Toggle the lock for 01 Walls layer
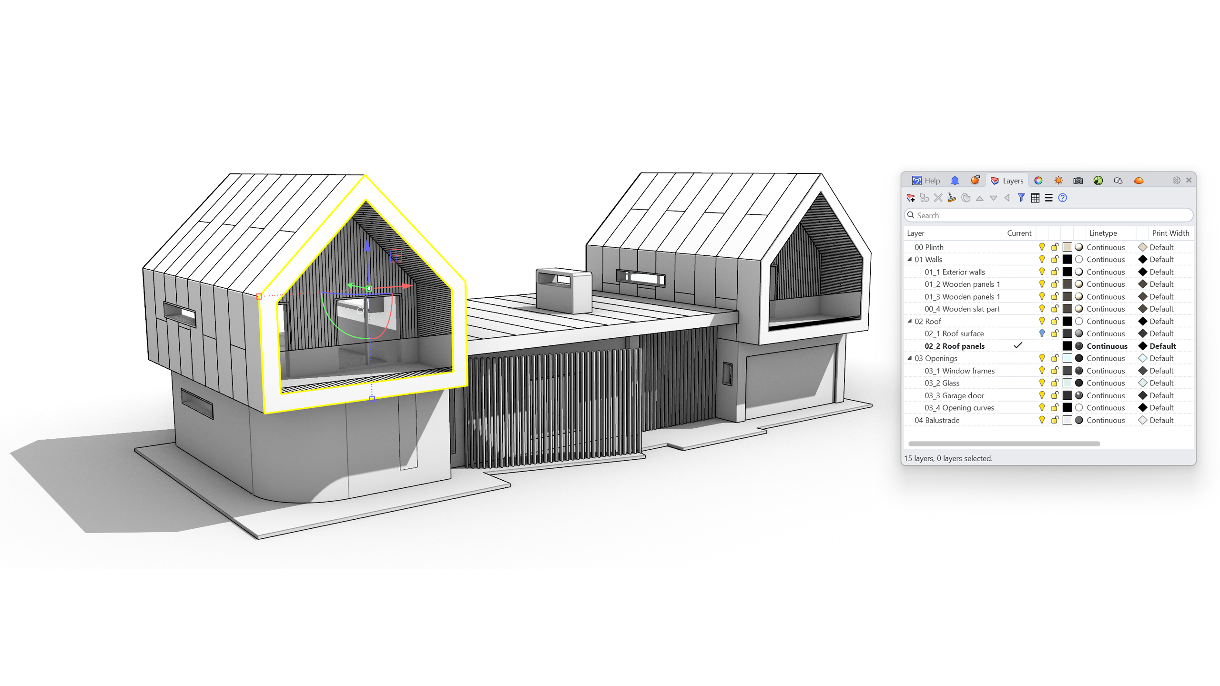The height and width of the screenshot is (686, 1220). click(1055, 259)
